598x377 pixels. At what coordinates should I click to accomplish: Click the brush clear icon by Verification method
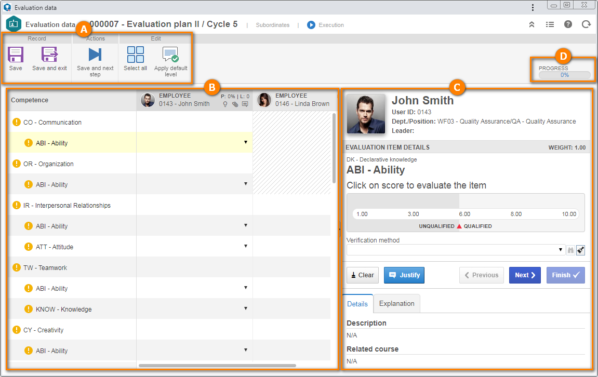pyautogui.click(x=580, y=250)
